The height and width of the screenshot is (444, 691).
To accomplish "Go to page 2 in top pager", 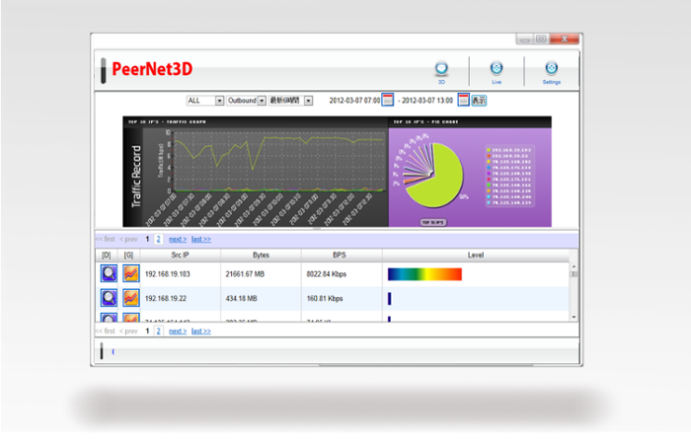I will [x=158, y=239].
